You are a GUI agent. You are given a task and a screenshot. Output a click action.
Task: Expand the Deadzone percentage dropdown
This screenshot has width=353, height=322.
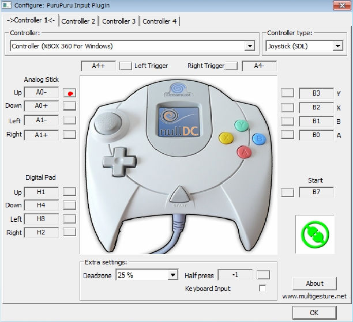(172, 275)
